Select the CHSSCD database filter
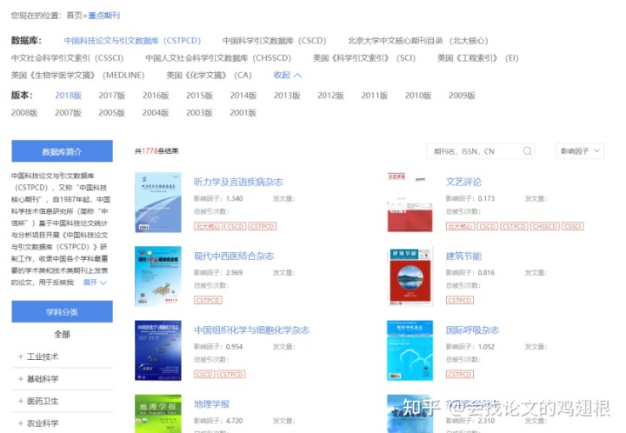The width and height of the screenshot is (626, 433). click(x=218, y=58)
